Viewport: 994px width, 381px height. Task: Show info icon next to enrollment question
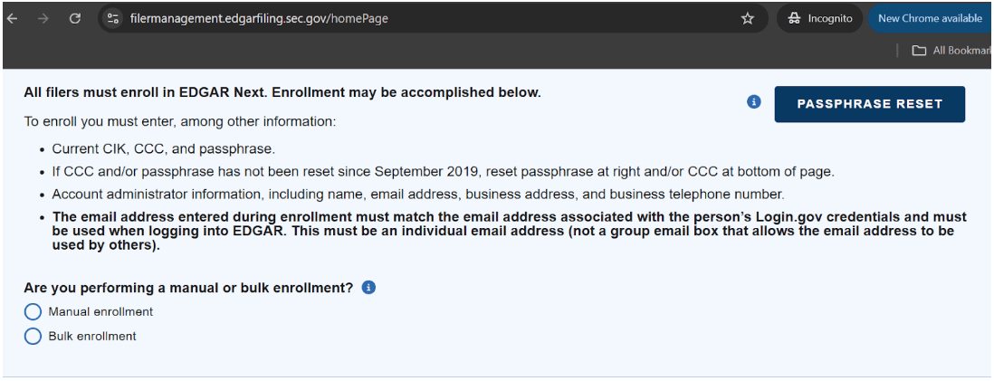(x=368, y=288)
